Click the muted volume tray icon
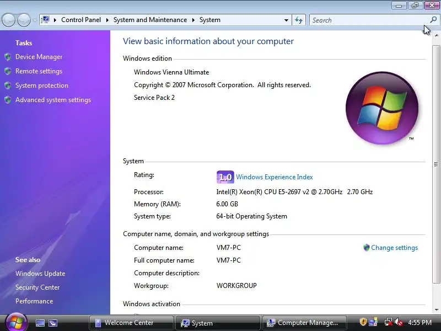Screen dimensions: 441x331 [398, 322]
